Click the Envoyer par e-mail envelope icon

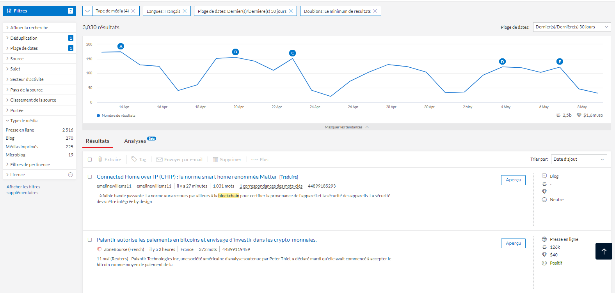pyautogui.click(x=159, y=160)
